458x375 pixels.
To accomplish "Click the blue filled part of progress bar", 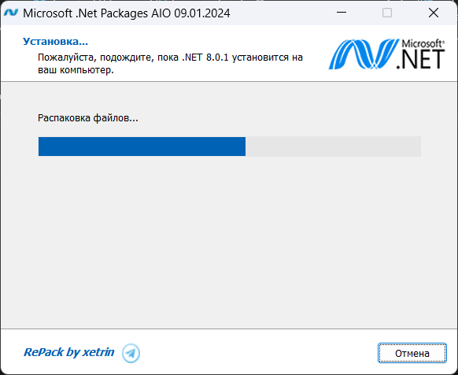I will (142, 147).
